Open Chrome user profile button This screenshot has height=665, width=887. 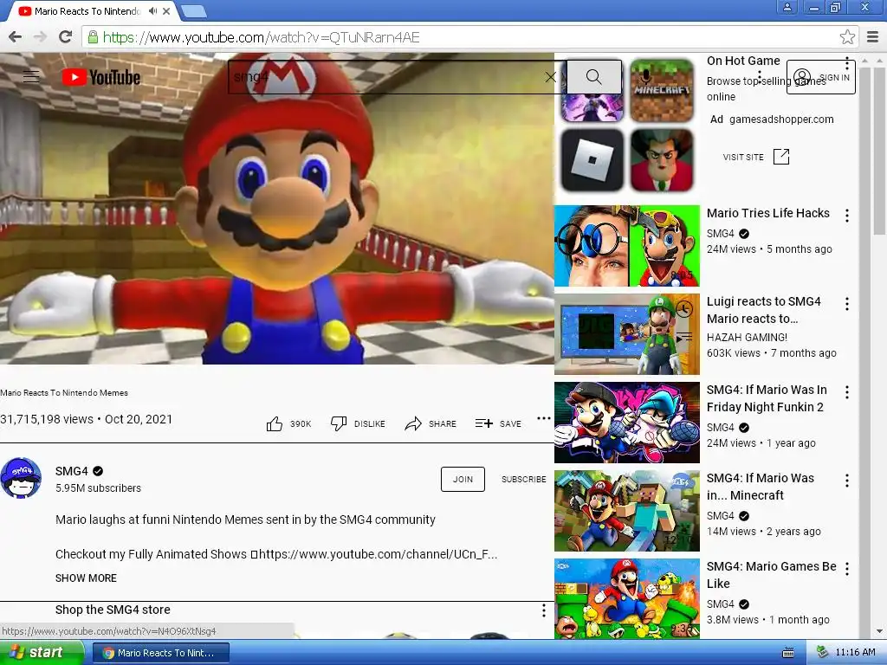pyautogui.click(x=787, y=7)
